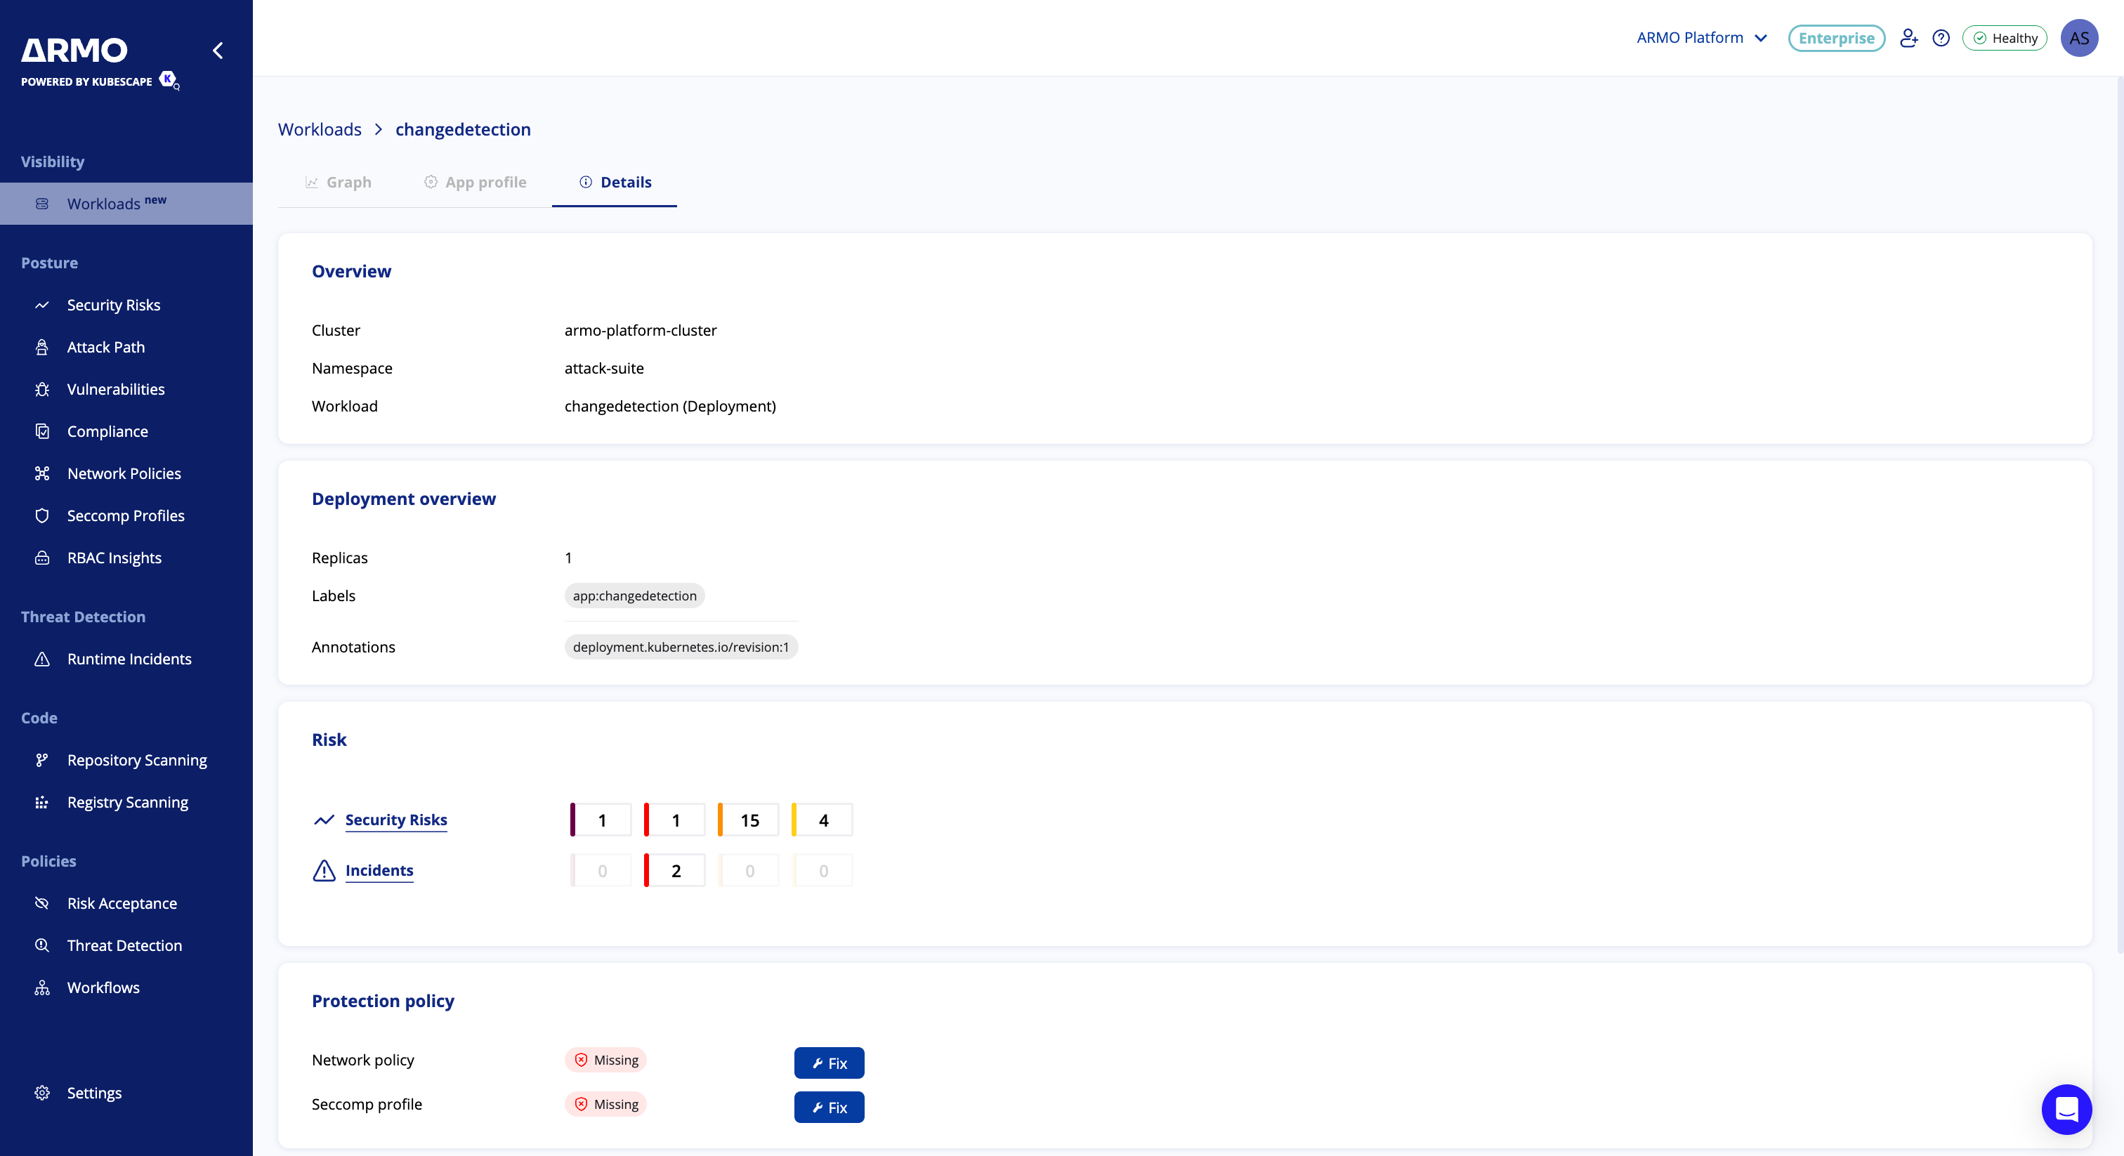Click the Settings gear icon

[x=42, y=1093]
